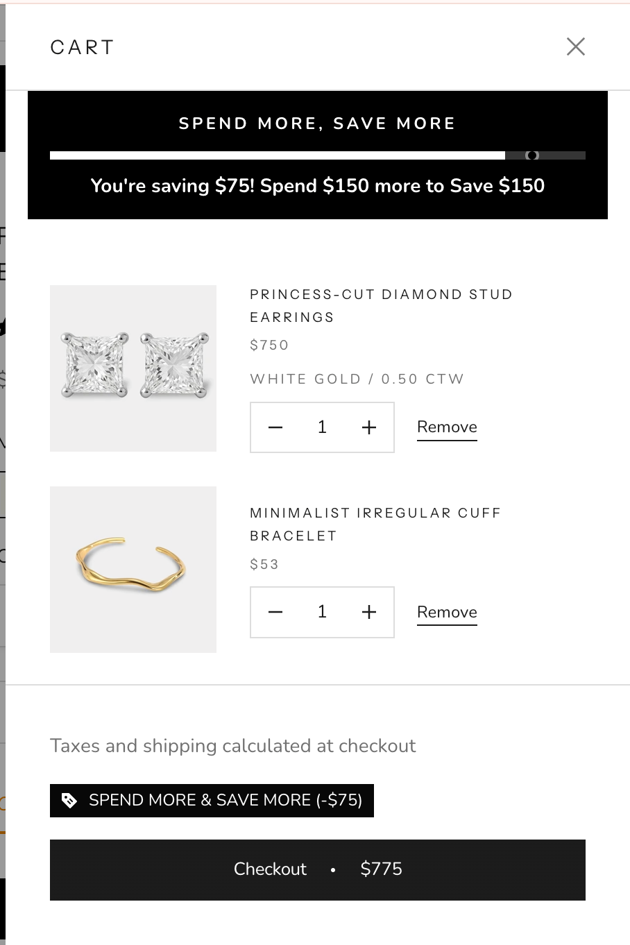Select the earrings quantity number field
This screenshot has height=945, width=630.
322,427
